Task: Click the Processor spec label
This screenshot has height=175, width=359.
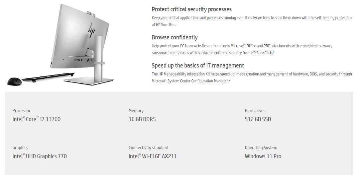Action: click(21, 111)
